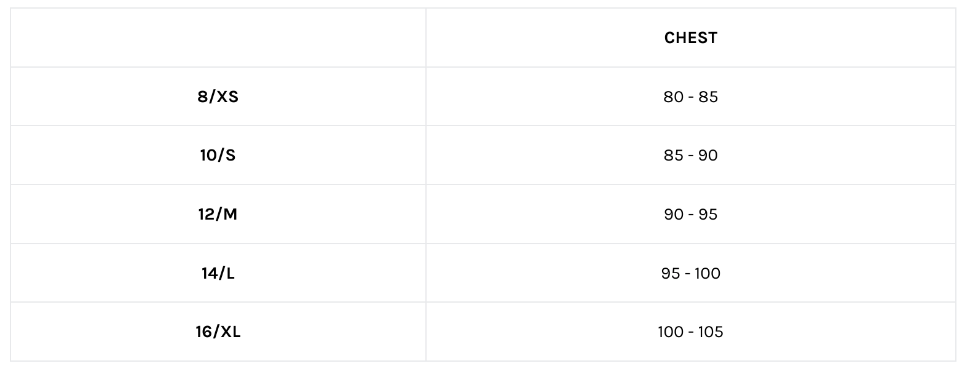Viewport: 970px width, 374px height.
Task: Click the CHEST column header
Action: [x=690, y=38]
